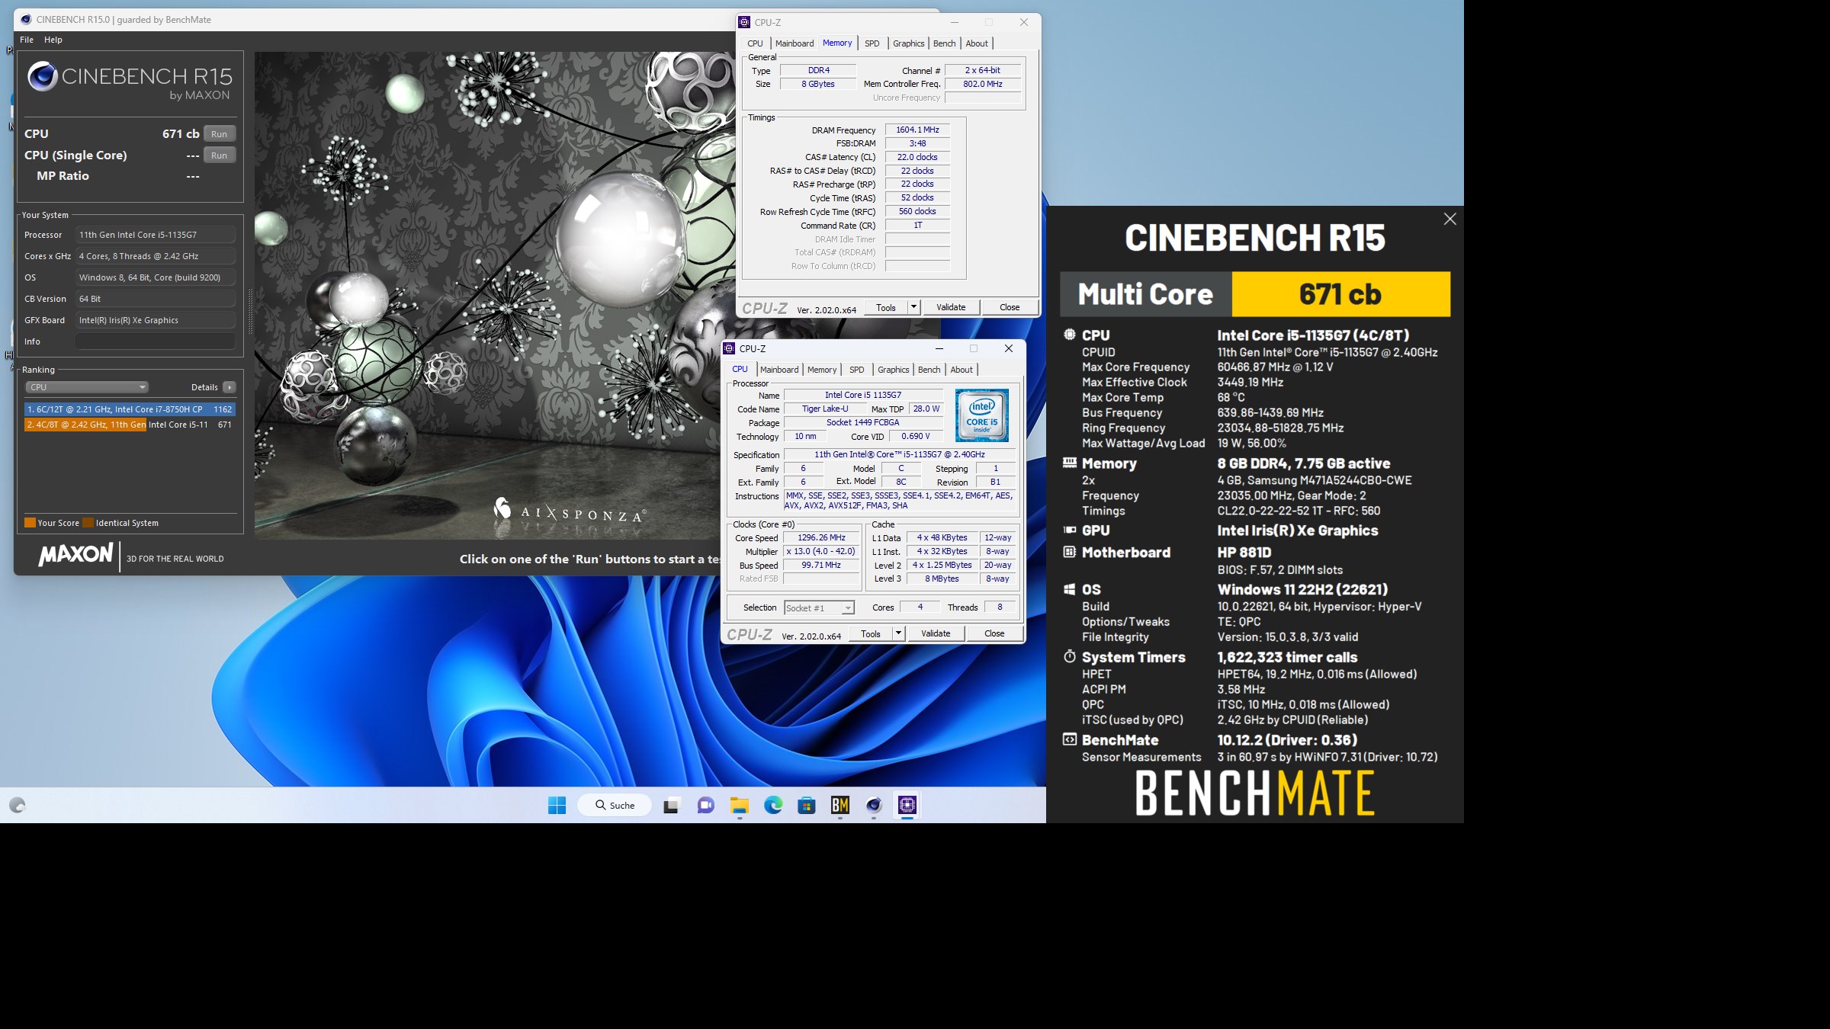Open the Chat app in taskbar
The image size is (1830, 1029).
tap(706, 805)
